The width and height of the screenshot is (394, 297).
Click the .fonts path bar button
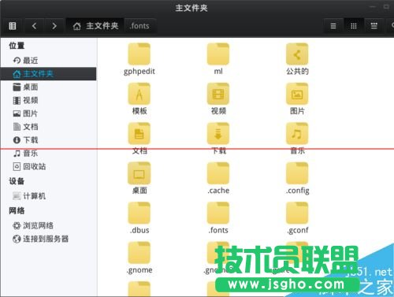[x=139, y=26]
